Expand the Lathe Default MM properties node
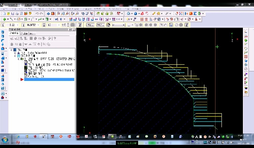The image size is (254, 148). (15, 53)
